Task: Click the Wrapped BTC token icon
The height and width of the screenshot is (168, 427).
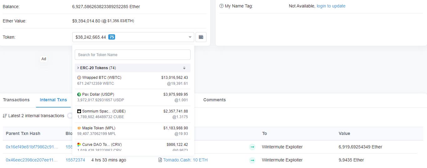Action: click(79, 78)
